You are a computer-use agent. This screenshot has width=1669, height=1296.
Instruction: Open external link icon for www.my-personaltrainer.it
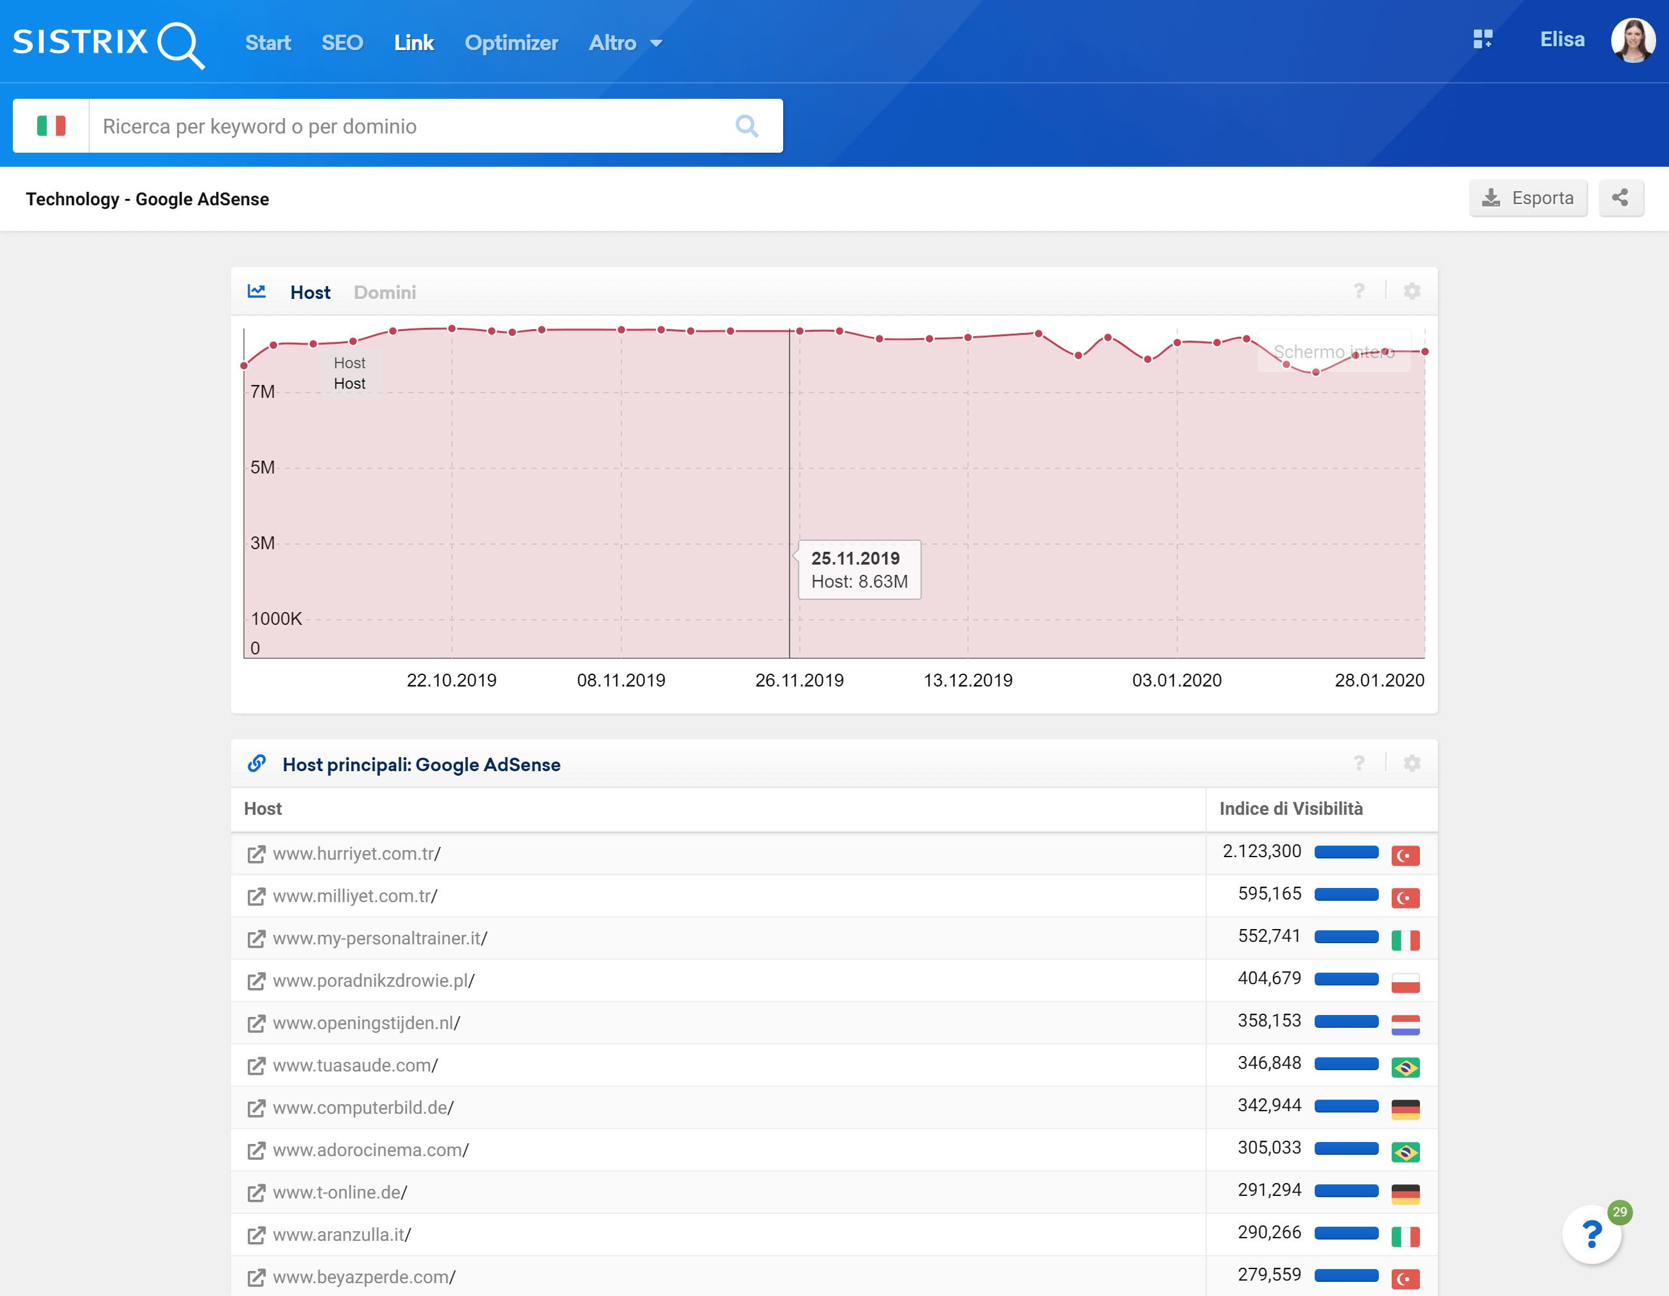click(256, 939)
